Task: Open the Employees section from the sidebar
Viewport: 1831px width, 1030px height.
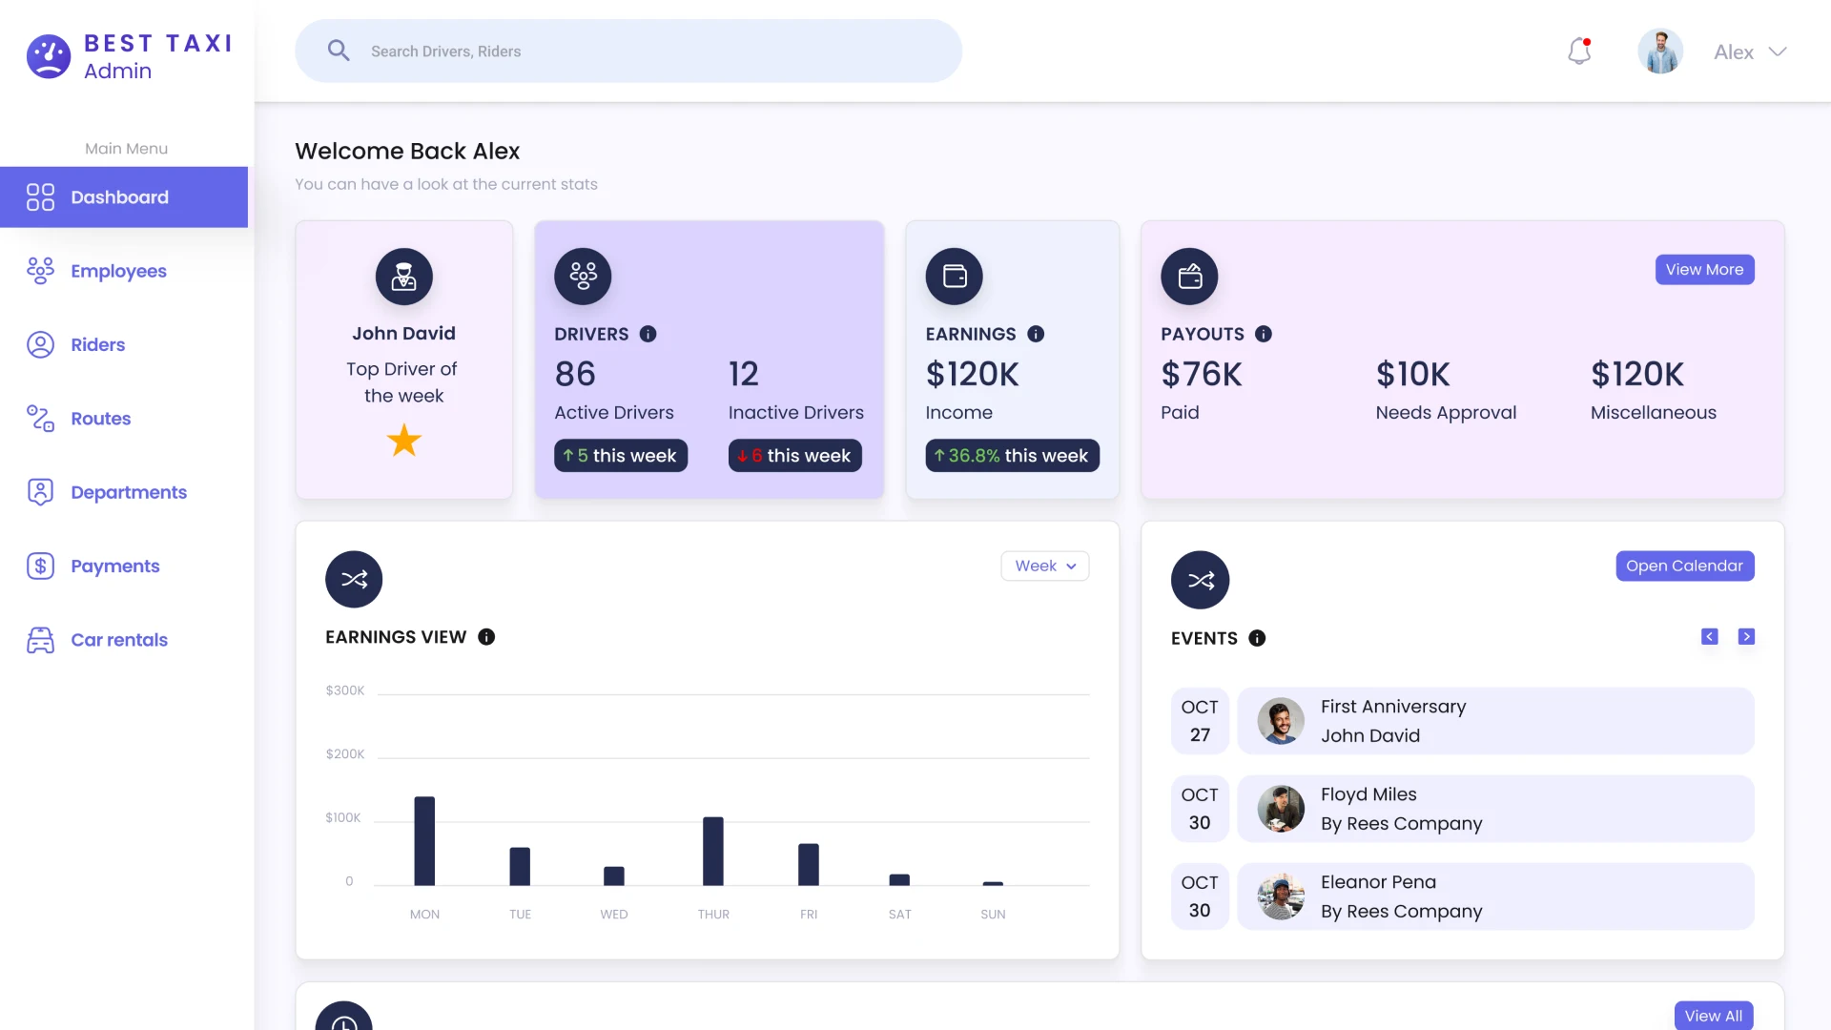Action: (118, 271)
